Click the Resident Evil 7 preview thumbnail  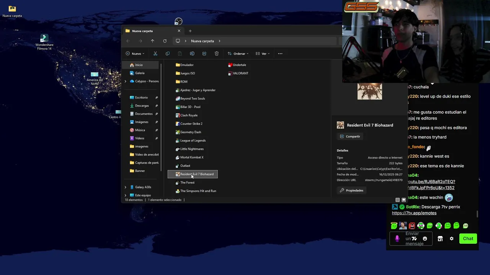pyautogui.click(x=369, y=91)
